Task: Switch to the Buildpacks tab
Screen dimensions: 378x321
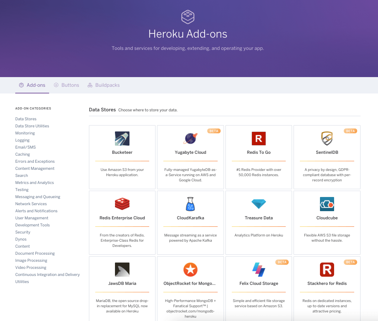Action: point(103,85)
